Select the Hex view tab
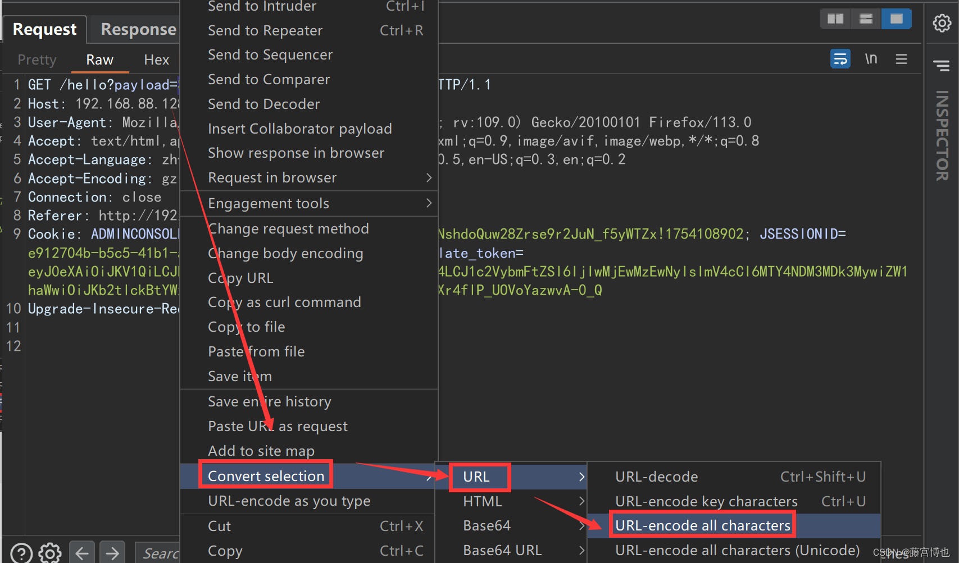Screen dimensions: 959x563 tap(156, 59)
